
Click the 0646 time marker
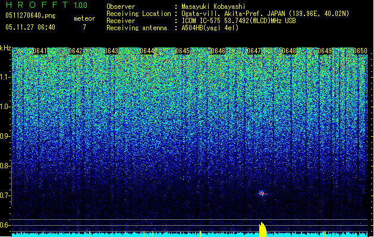[x=218, y=51]
